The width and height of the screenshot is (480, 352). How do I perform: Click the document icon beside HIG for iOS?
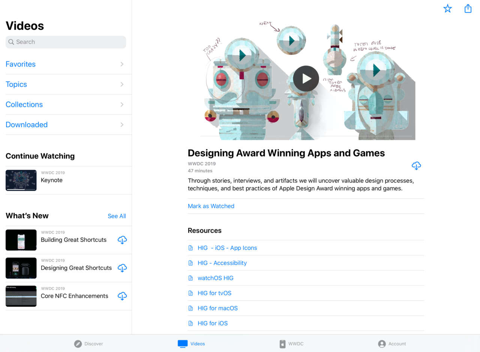[190, 323]
